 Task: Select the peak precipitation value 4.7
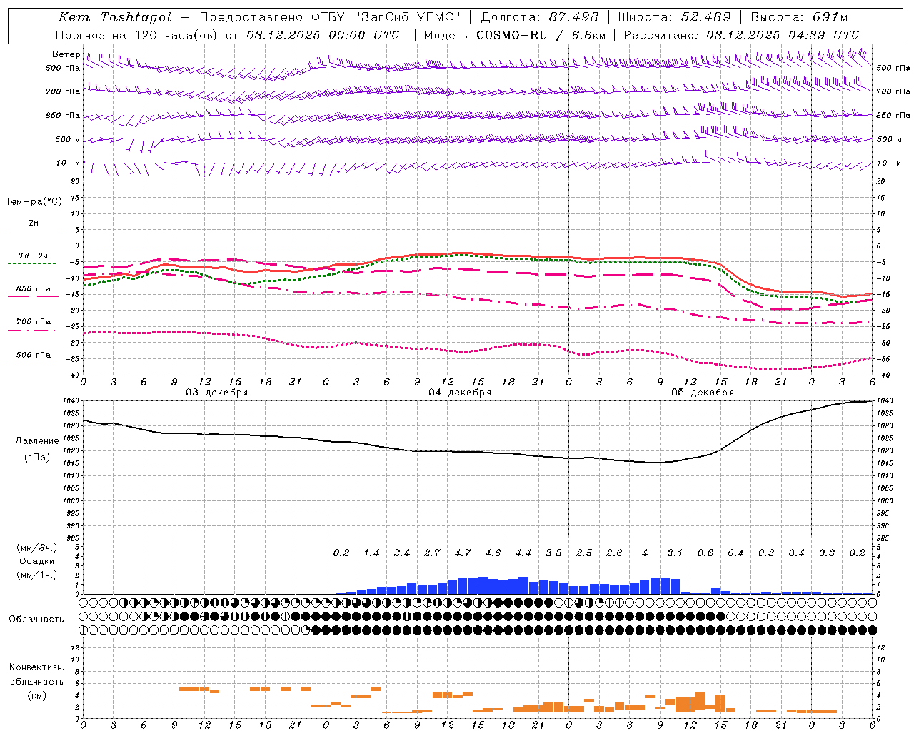click(x=463, y=553)
